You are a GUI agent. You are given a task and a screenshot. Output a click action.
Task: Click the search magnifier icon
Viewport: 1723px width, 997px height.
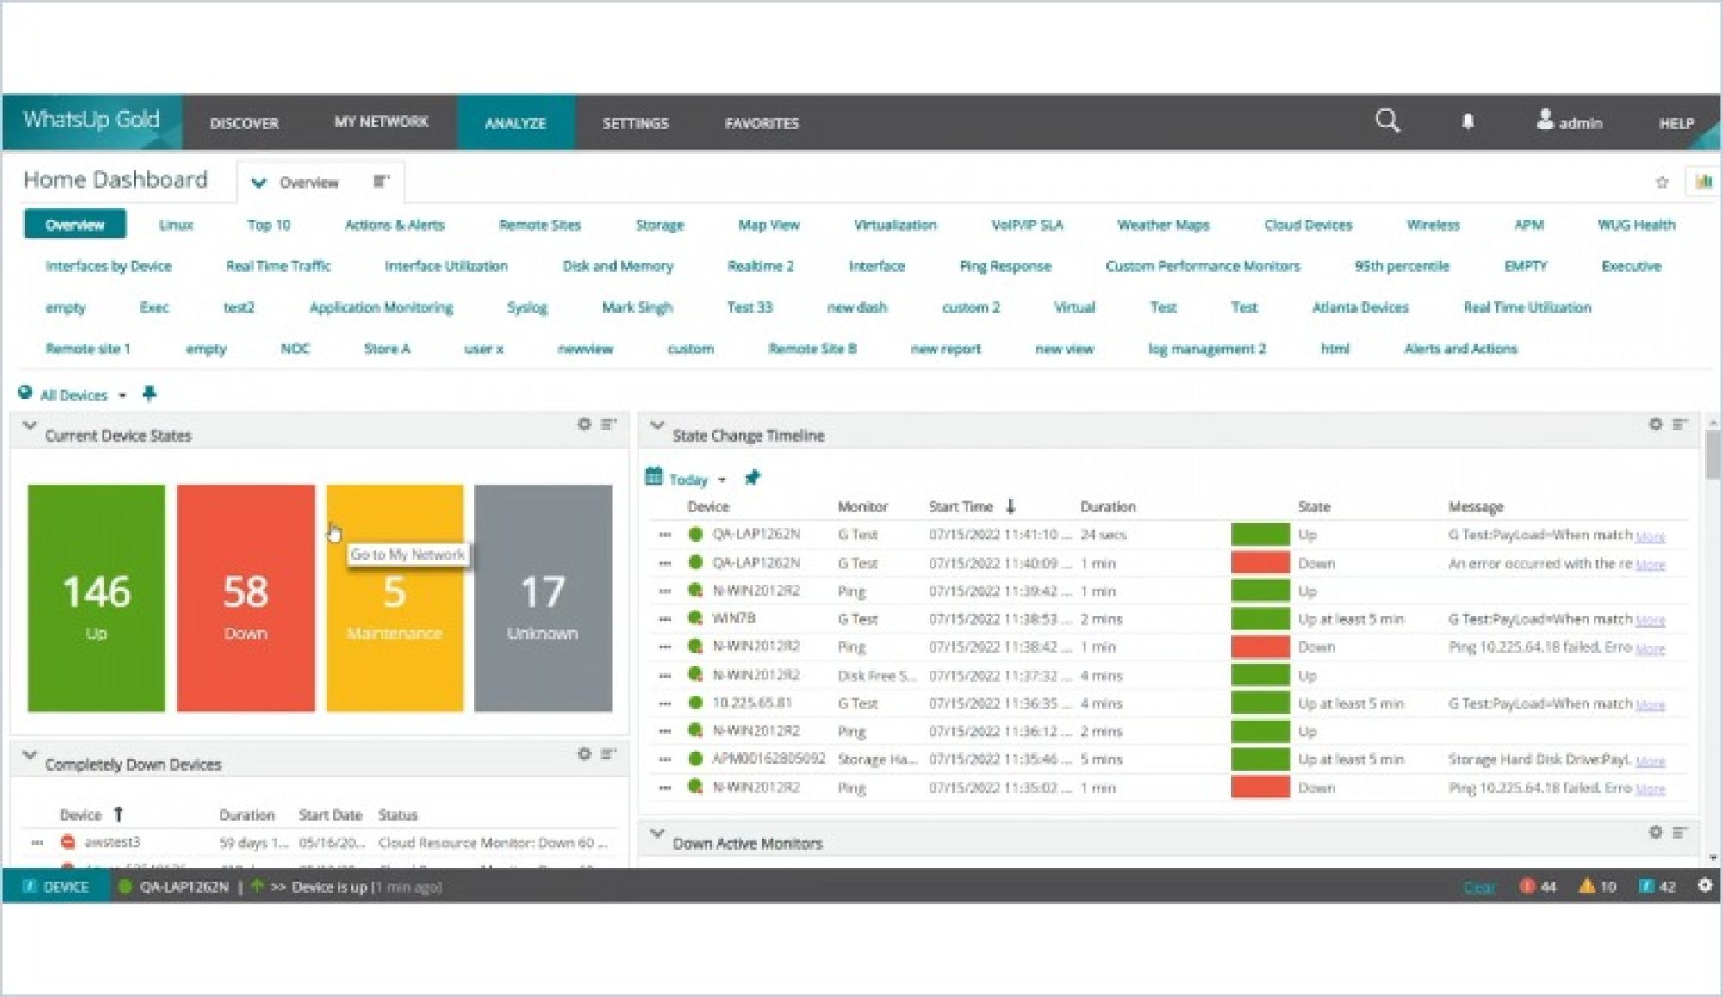[1387, 121]
